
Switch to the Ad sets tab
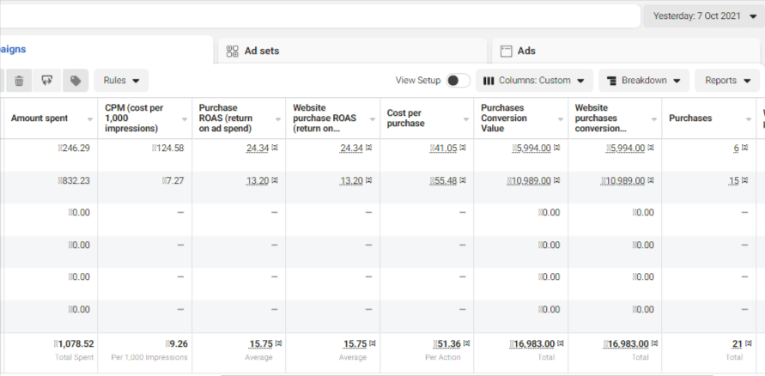tap(262, 52)
